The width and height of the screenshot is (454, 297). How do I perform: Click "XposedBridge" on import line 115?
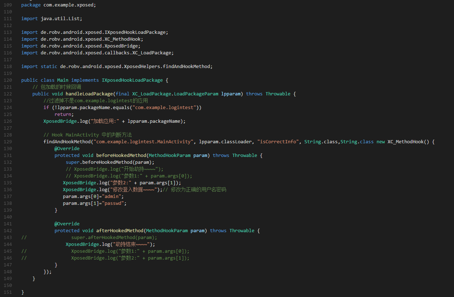click(x=121, y=46)
